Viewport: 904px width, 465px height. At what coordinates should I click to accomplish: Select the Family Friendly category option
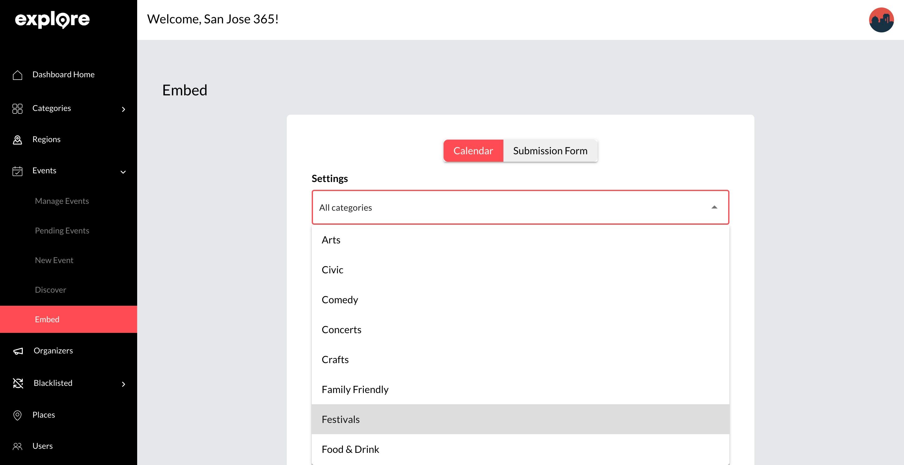click(355, 390)
